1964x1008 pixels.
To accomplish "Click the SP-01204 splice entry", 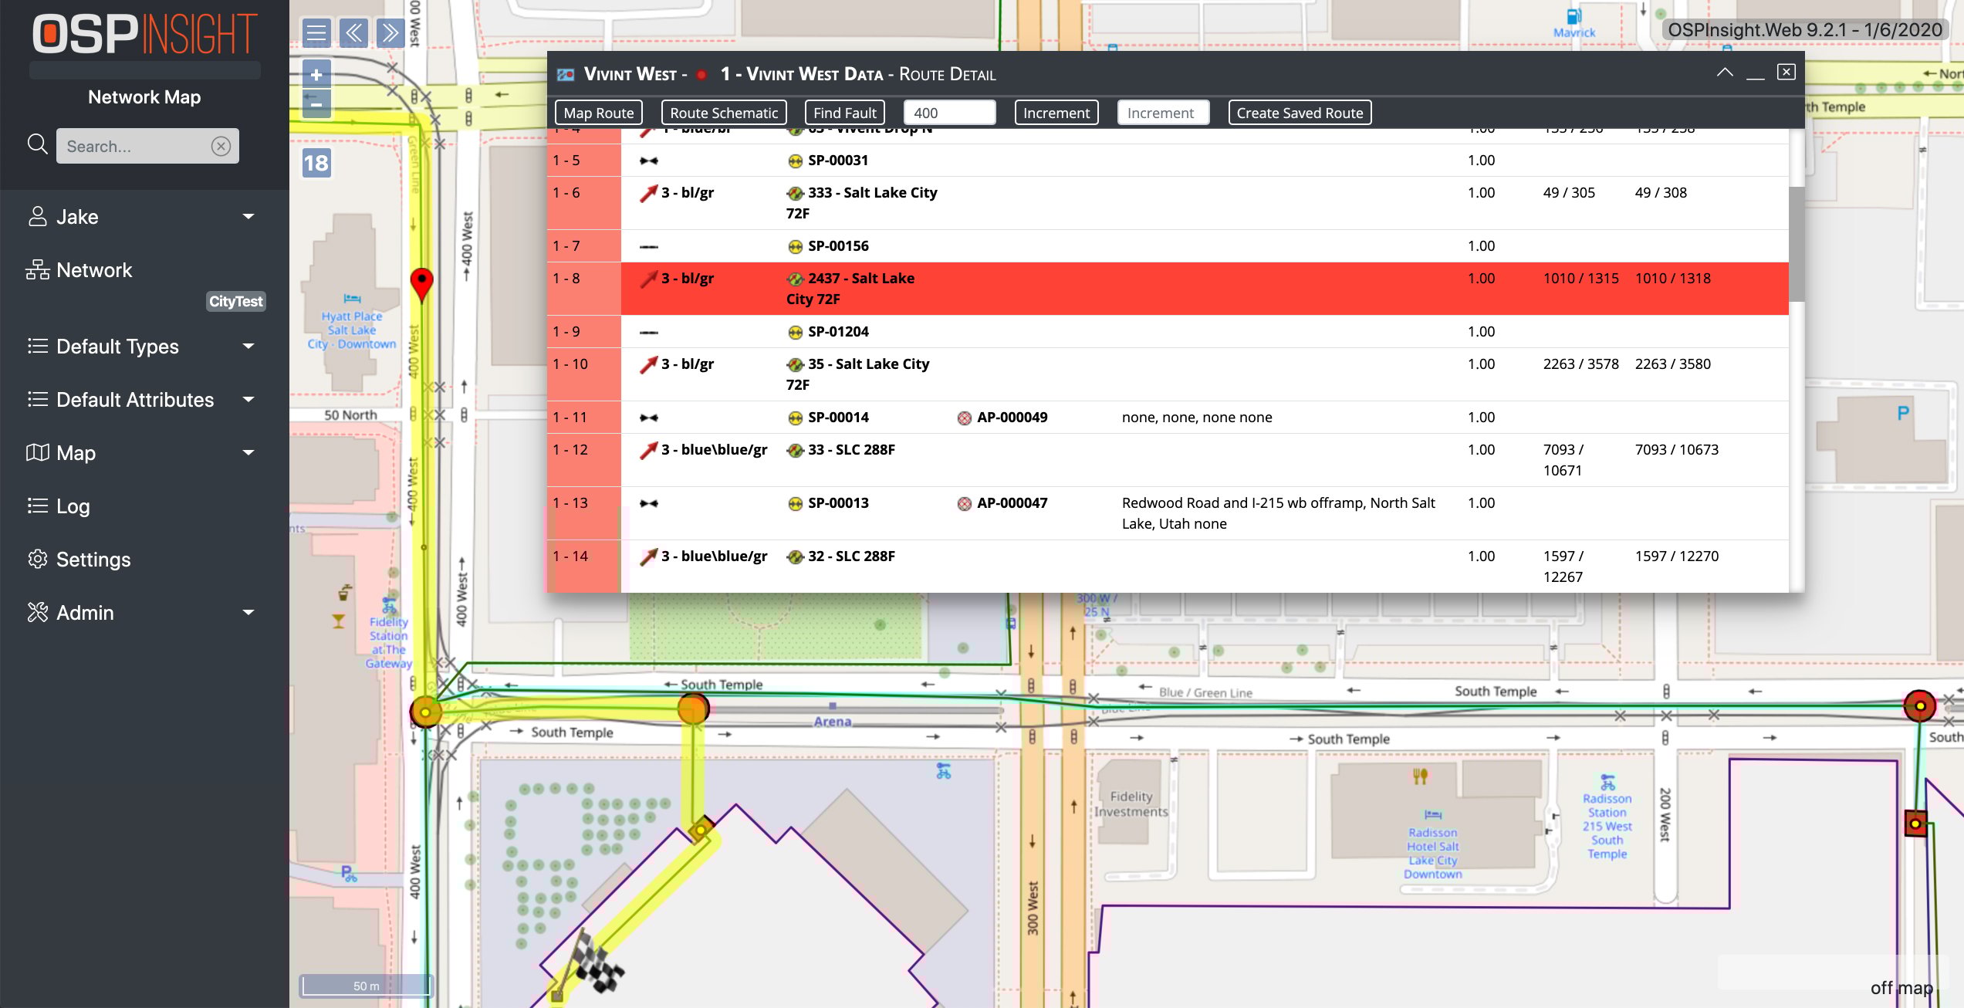I will (x=838, y=332).
